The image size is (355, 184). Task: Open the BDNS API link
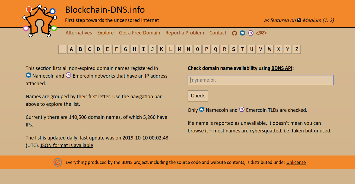282,68
